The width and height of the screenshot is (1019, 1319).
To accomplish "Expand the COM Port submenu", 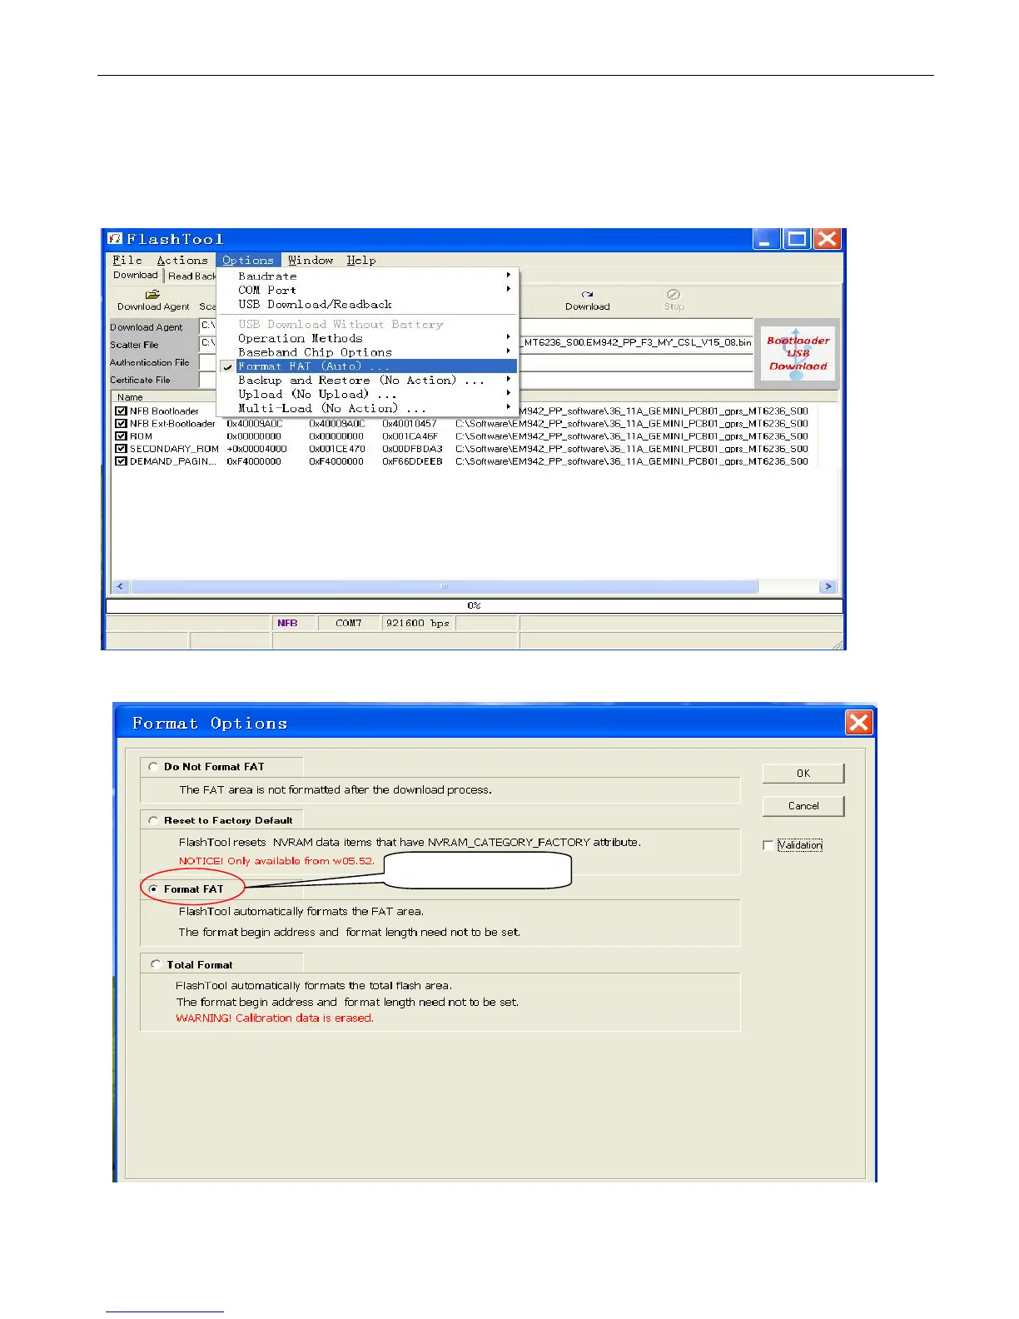I will pyautogui.click(x=367, y=290).
